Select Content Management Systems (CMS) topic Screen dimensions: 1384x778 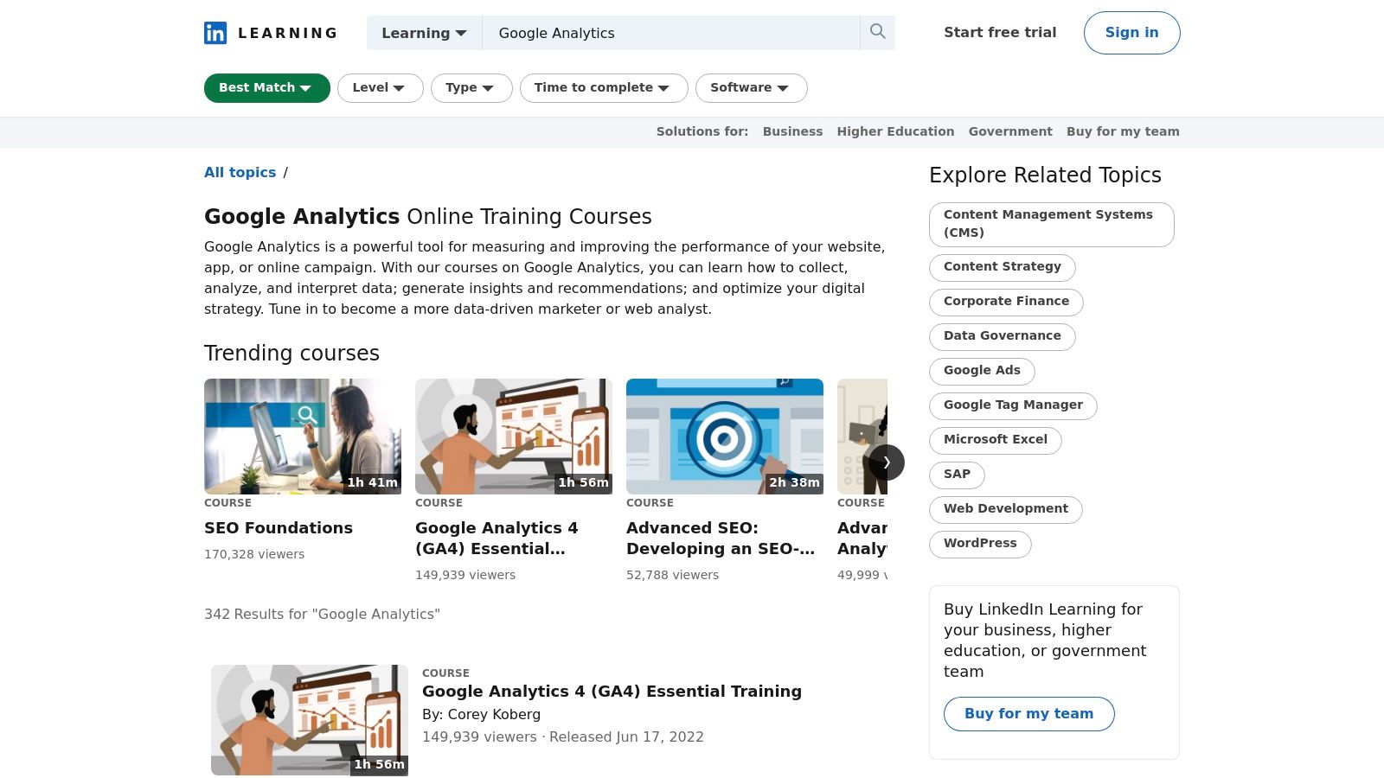point(1052,225)
